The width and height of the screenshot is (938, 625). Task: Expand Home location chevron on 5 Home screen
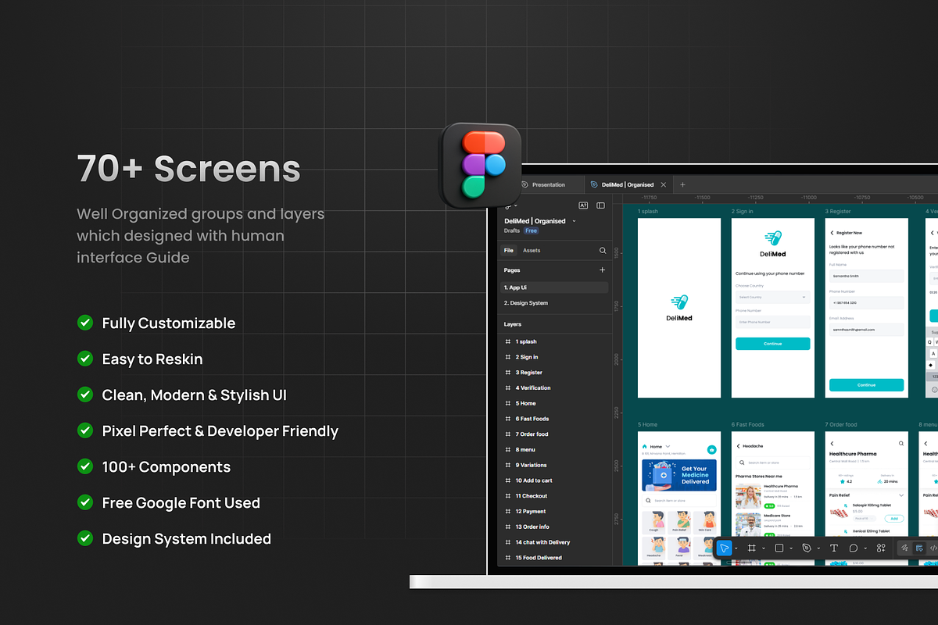tap(668, 447)
